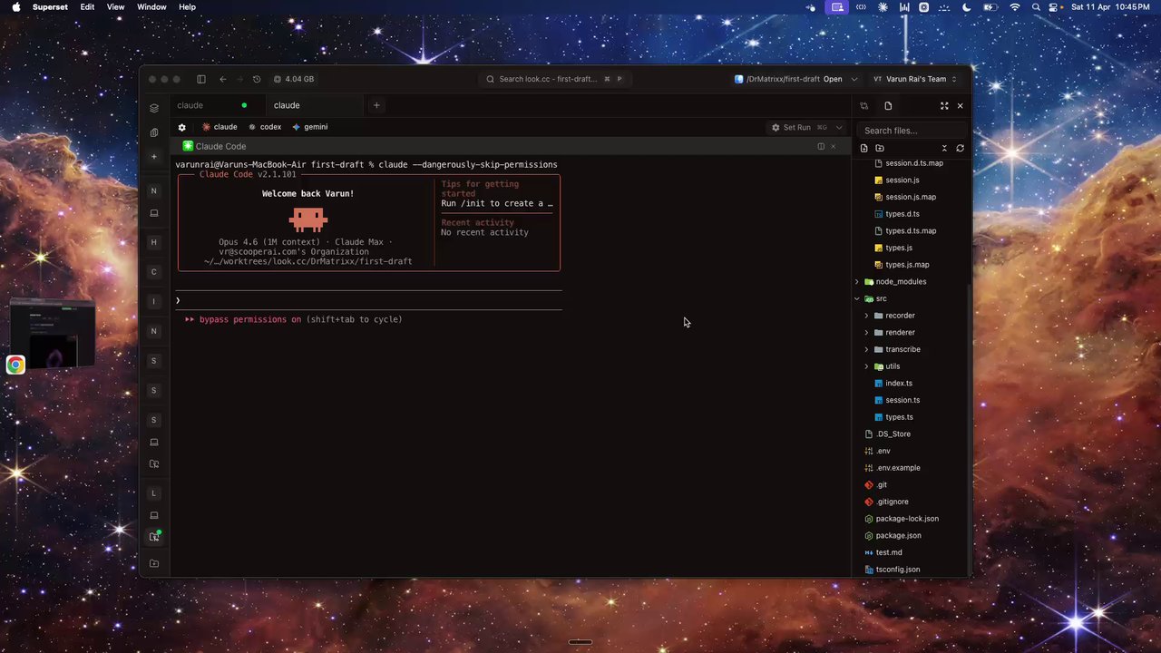The width and height of the screenshot is (1161, 653).
Task: Create a new folder with the folder-plus icon
Action: 880,148
